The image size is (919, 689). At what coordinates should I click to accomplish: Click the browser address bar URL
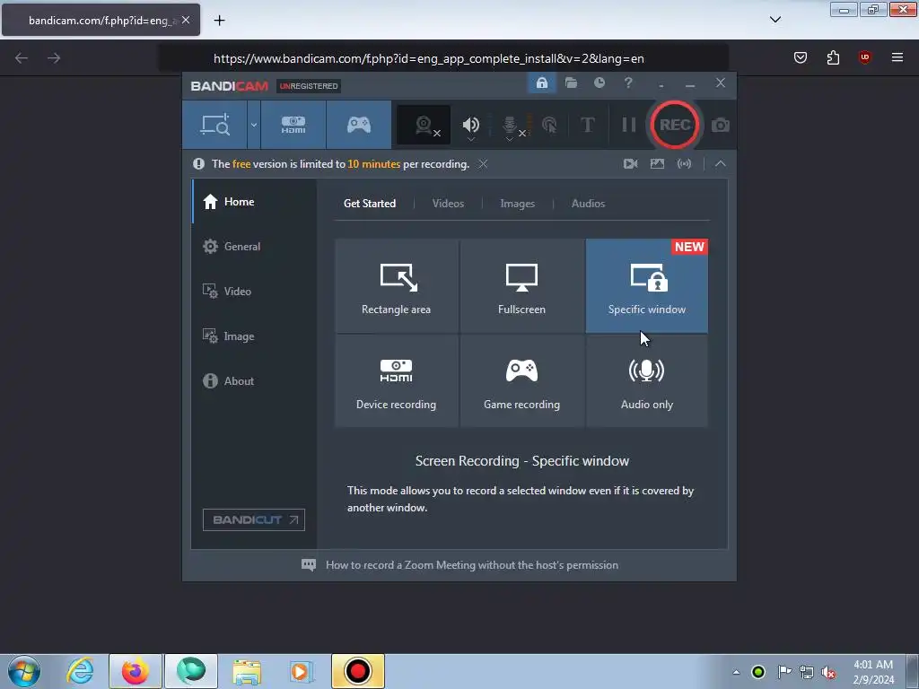[428, 58]
